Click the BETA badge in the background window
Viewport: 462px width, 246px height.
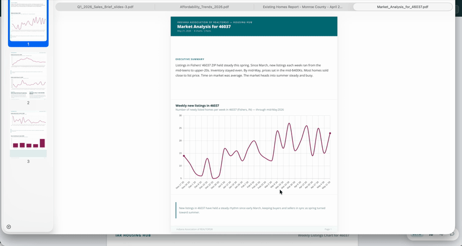pos(416,234)
